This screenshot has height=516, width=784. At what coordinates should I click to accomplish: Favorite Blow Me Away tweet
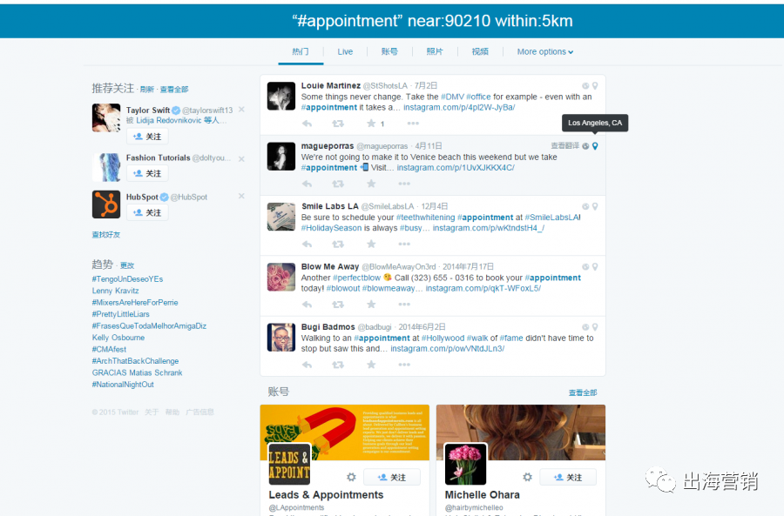point(371,305)
